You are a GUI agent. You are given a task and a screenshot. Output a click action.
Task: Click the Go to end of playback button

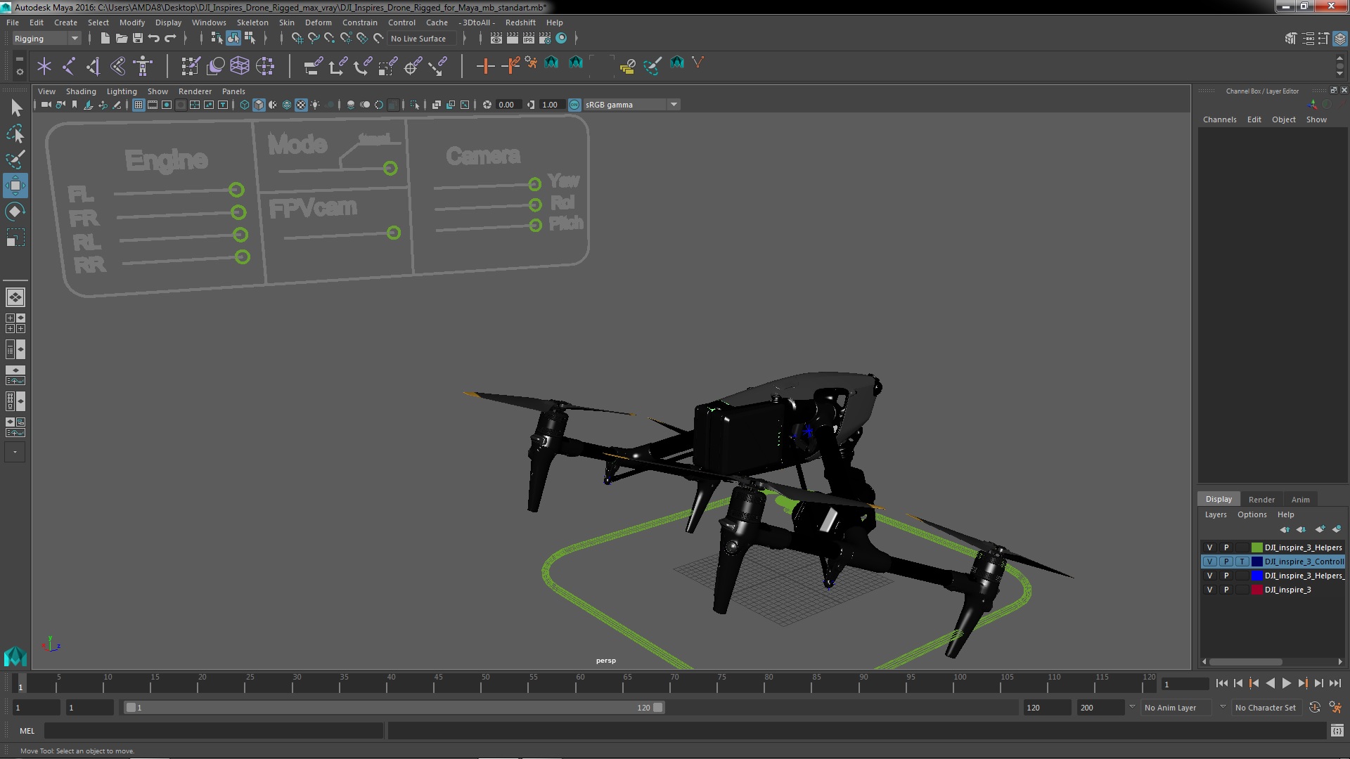(1335, 683)
